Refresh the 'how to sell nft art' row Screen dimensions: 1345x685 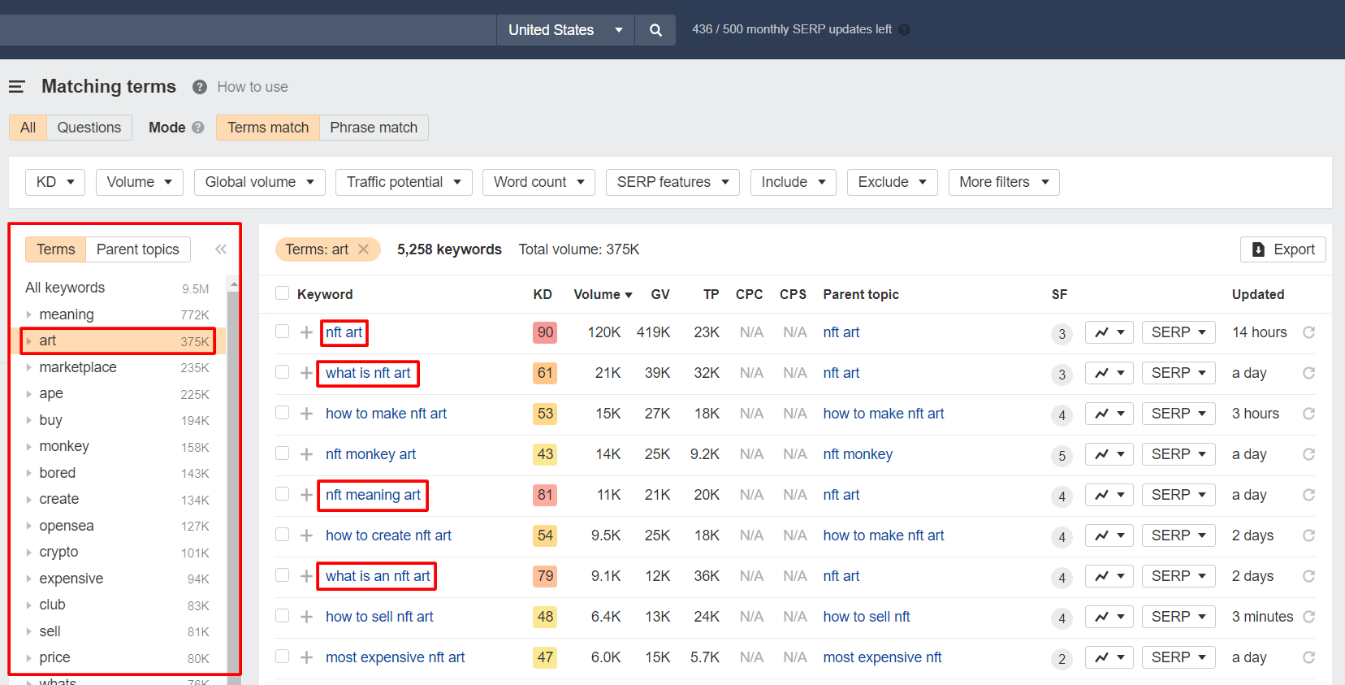pos(1308,617)
